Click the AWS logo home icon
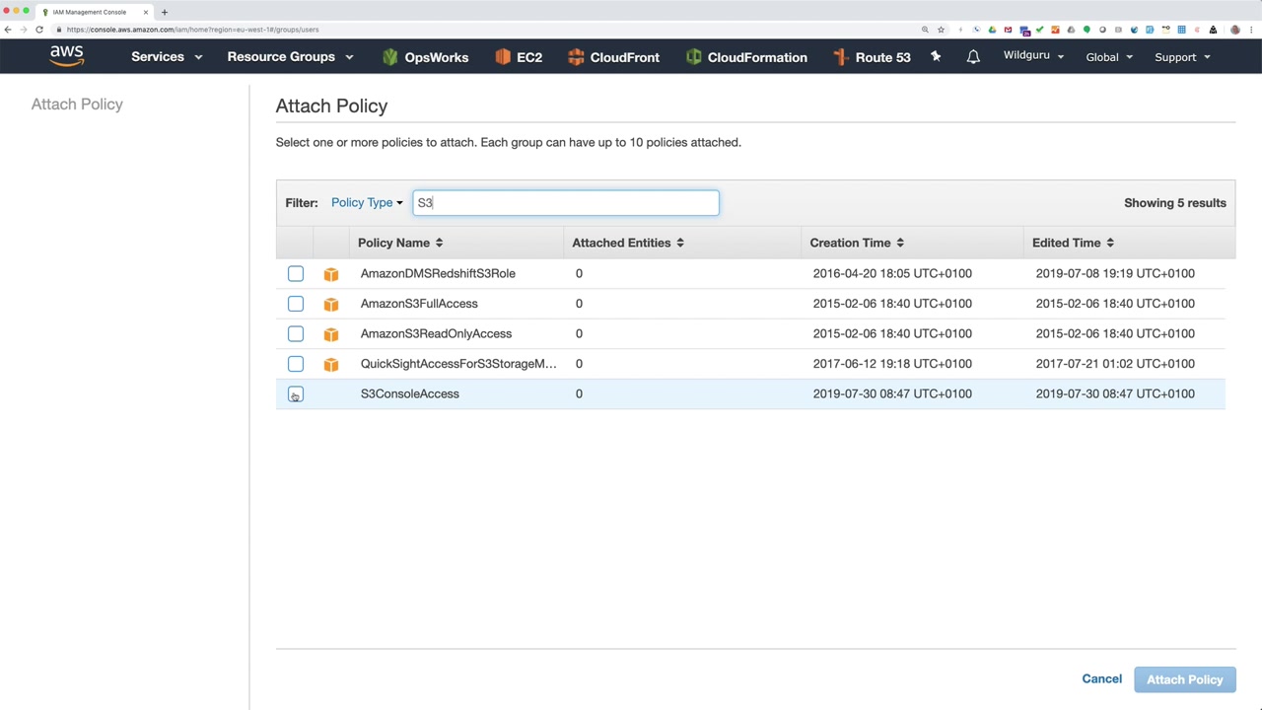This screenshot has height=710, width=1262. pyautogui.click(x=67, y=56)
